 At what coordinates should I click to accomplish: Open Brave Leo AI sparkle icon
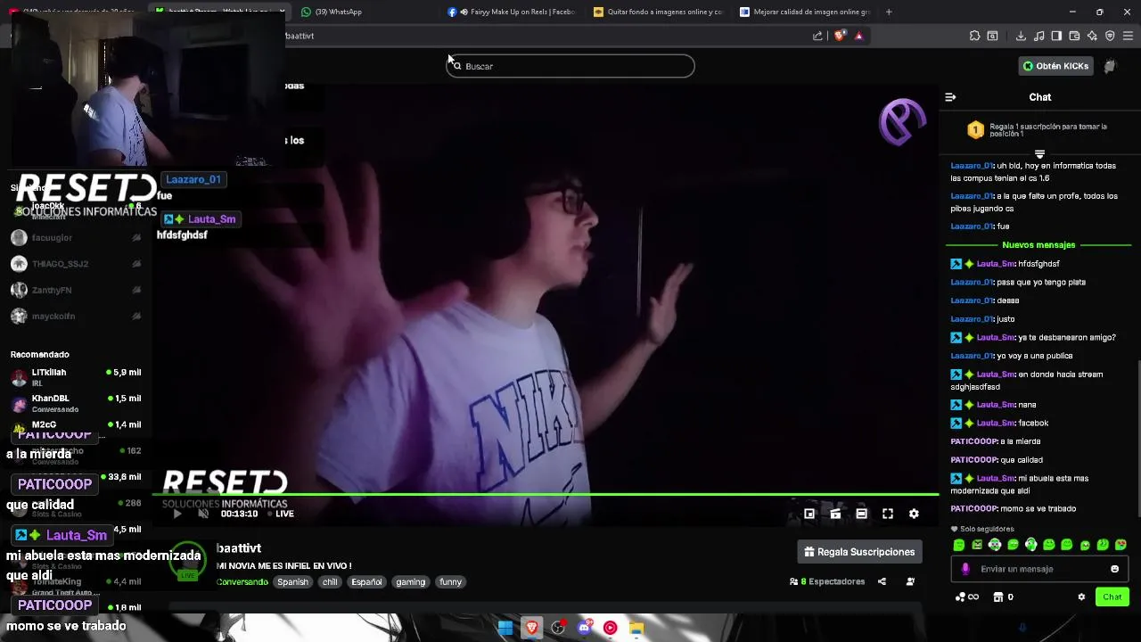pyautogui.click(x=1092, y=36)
